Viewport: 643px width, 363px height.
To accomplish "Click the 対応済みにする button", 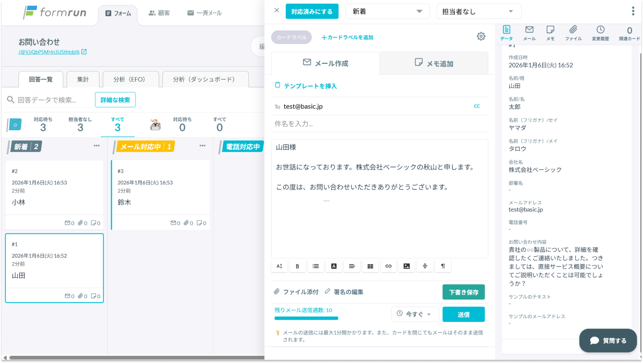I will tap(312, 12).
